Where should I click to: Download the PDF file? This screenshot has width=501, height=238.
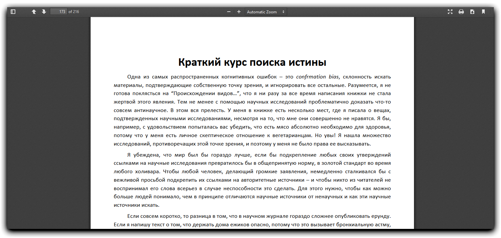click(x=472, y=12)
